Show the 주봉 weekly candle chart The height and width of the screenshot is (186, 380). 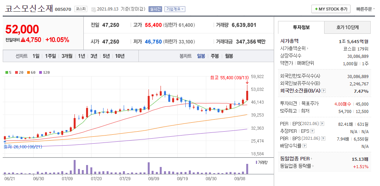[x=215, y=56]
